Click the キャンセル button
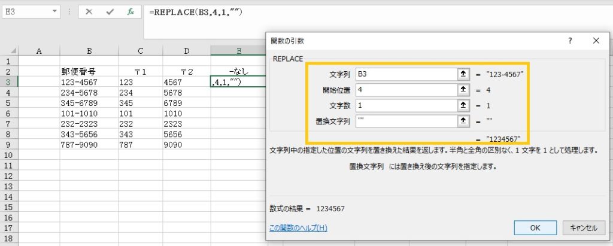The width and height of the screenshot is (613, 246). coord(583,227)
